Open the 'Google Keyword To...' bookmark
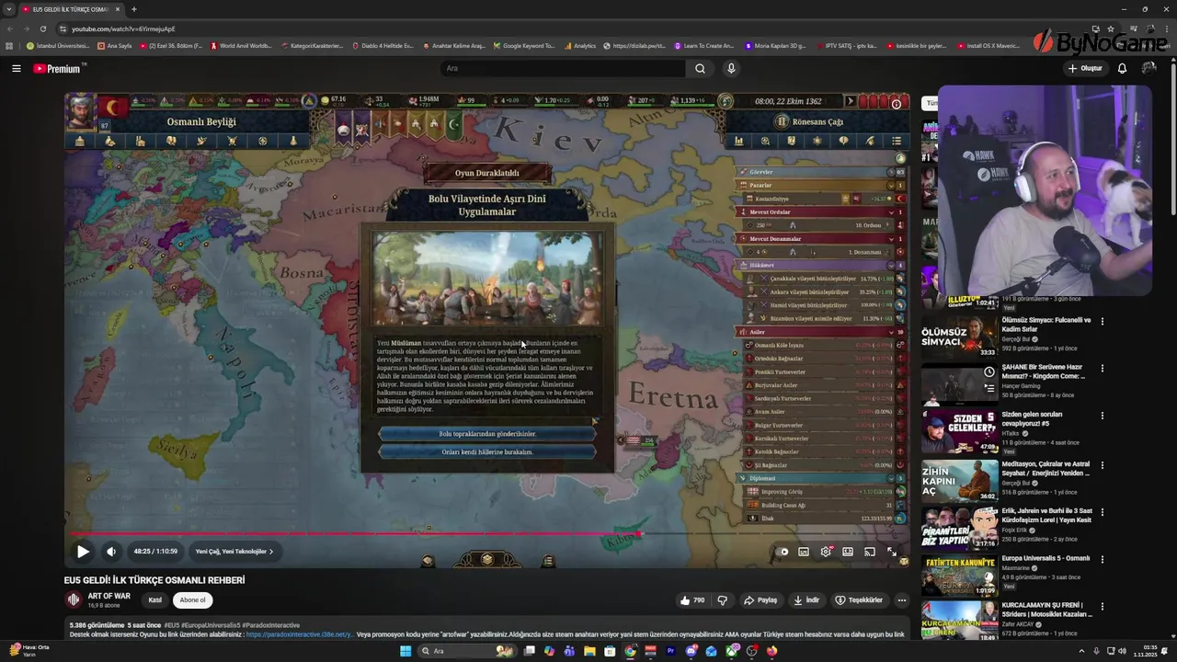 tap(524, 45)
